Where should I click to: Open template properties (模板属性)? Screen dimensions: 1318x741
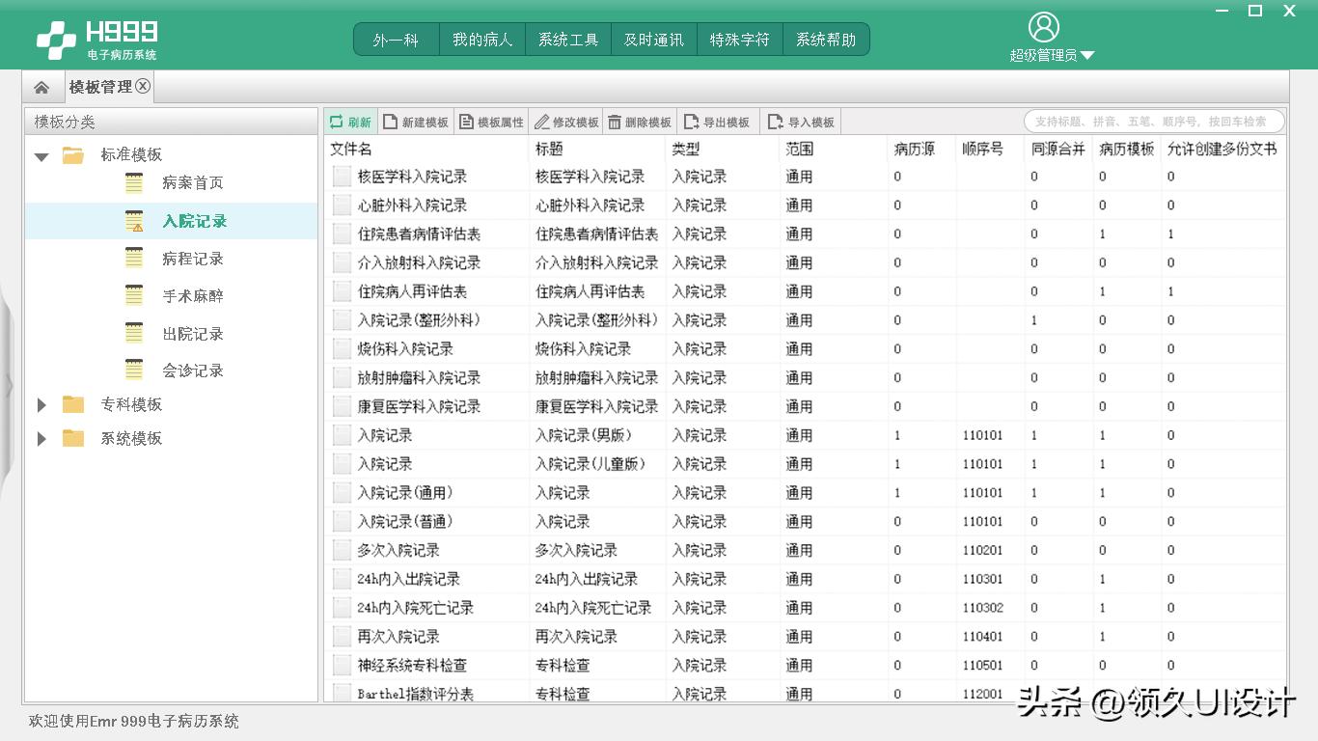pos(467,123)
